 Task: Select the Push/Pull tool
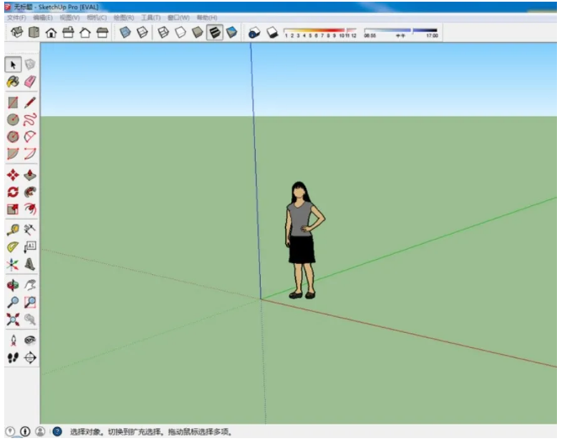coord(30,175)
